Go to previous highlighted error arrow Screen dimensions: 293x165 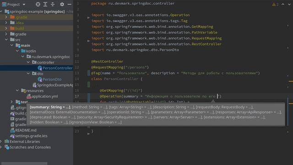283,4
